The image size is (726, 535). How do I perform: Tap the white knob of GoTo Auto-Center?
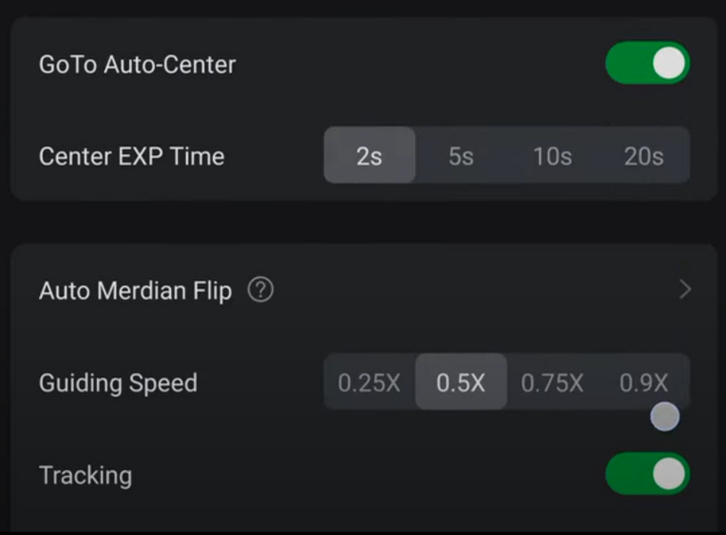(x=669, y=63)
